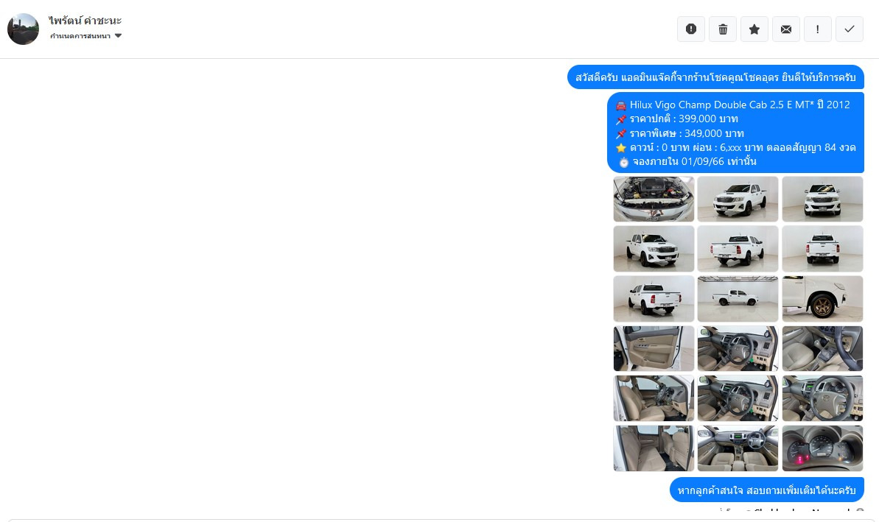Image resolution: width=879 pixels, height=522 pixels.
Task: Open the ไพรัตน์ คำชะนะ contact name
Action: 85,21
